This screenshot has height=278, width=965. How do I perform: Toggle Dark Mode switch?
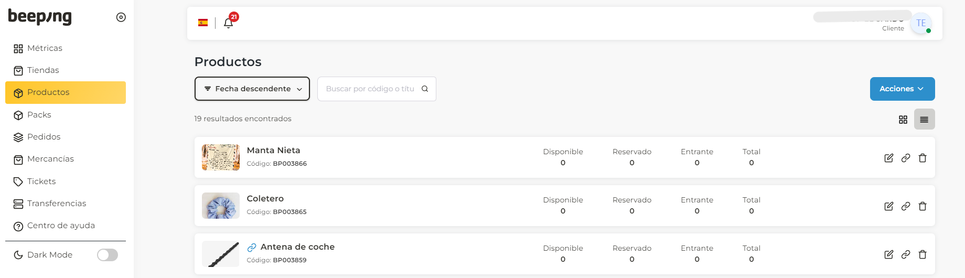pyautogui.click(x=108, y=255)
